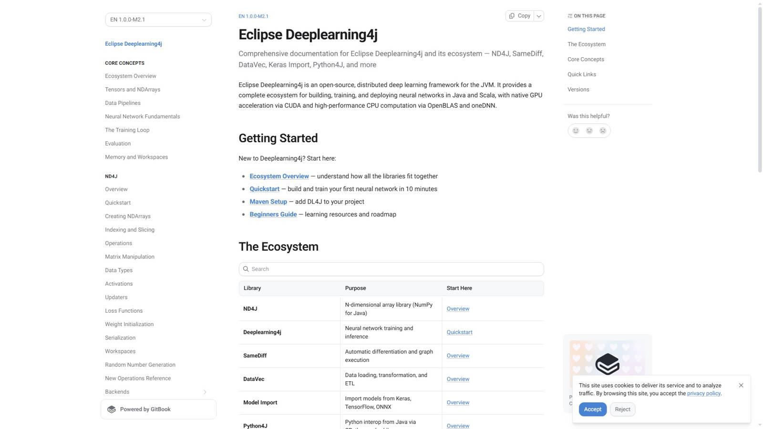763x429 pixels.
Task: Open ND4J Overview in the sidebar
Action: [116, 189]
